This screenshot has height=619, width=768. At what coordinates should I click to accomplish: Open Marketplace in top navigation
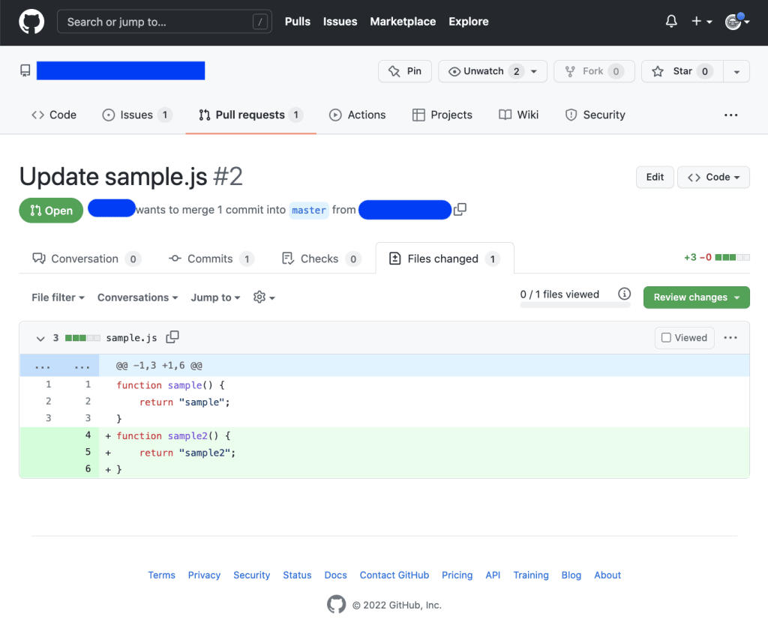403,22
